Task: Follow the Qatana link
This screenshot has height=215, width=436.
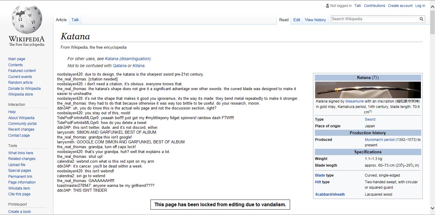Action: pyautogui.click(x=120, y=66)
